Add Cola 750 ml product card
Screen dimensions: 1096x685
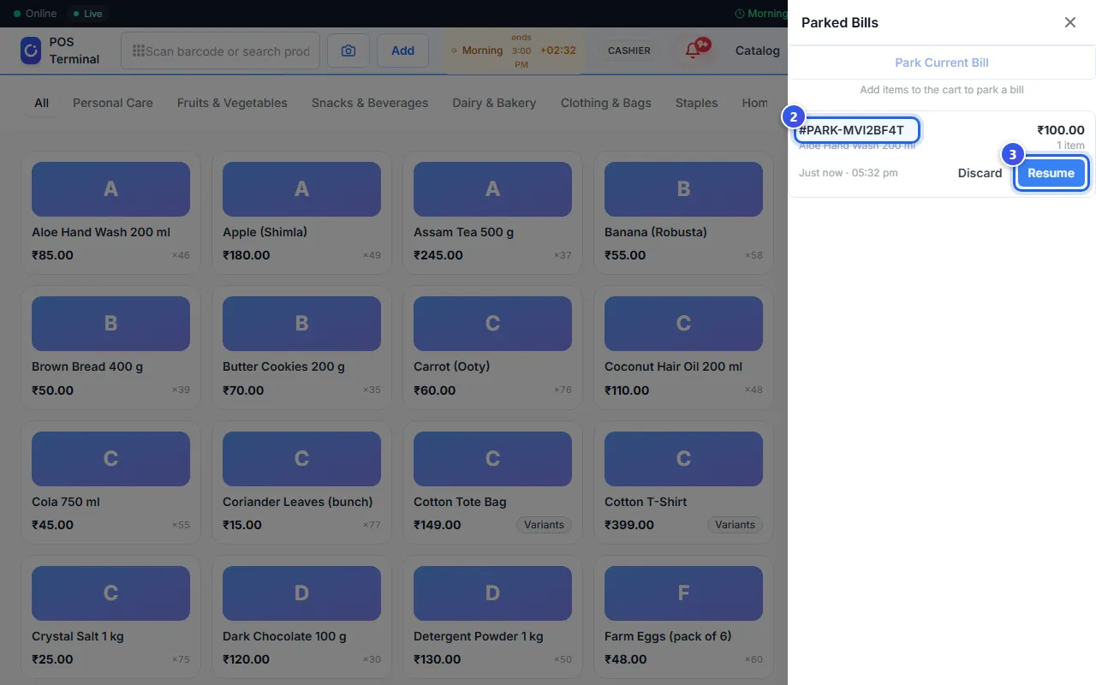111,482
